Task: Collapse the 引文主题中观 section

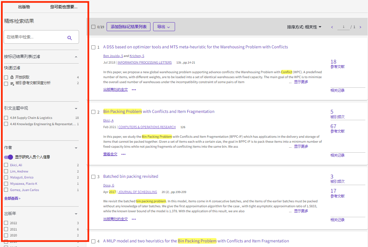Action: (76, 108)
